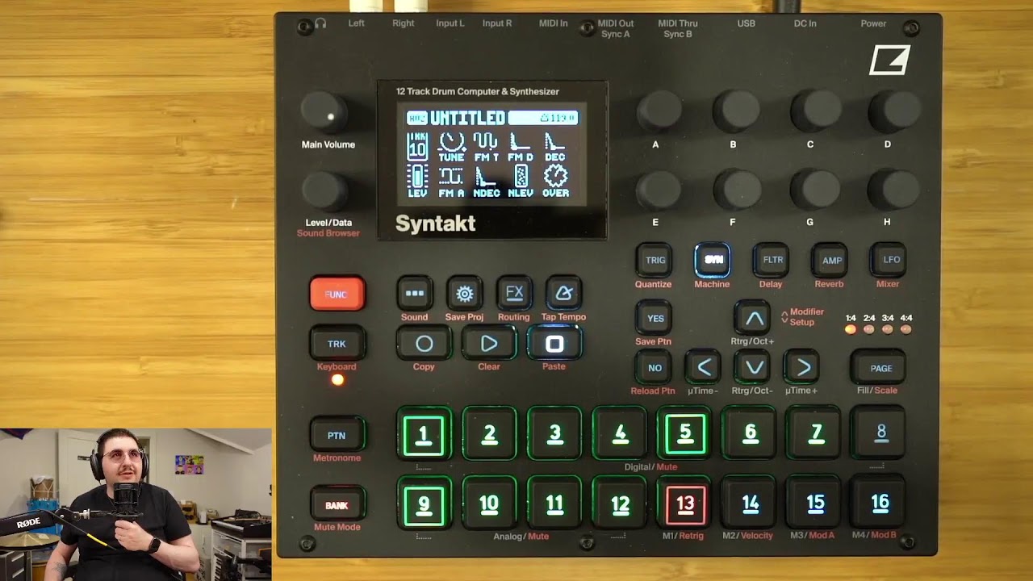The width and height of the screenshot is (1033, 581).
Task: Click the UNTITLED pattern name on display
Action: [467, 118]
